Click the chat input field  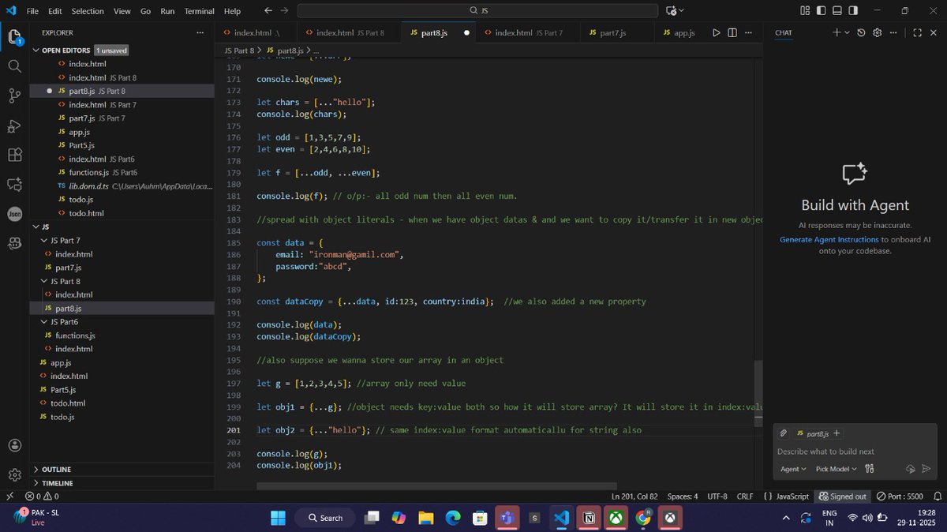tap(855, 451)
